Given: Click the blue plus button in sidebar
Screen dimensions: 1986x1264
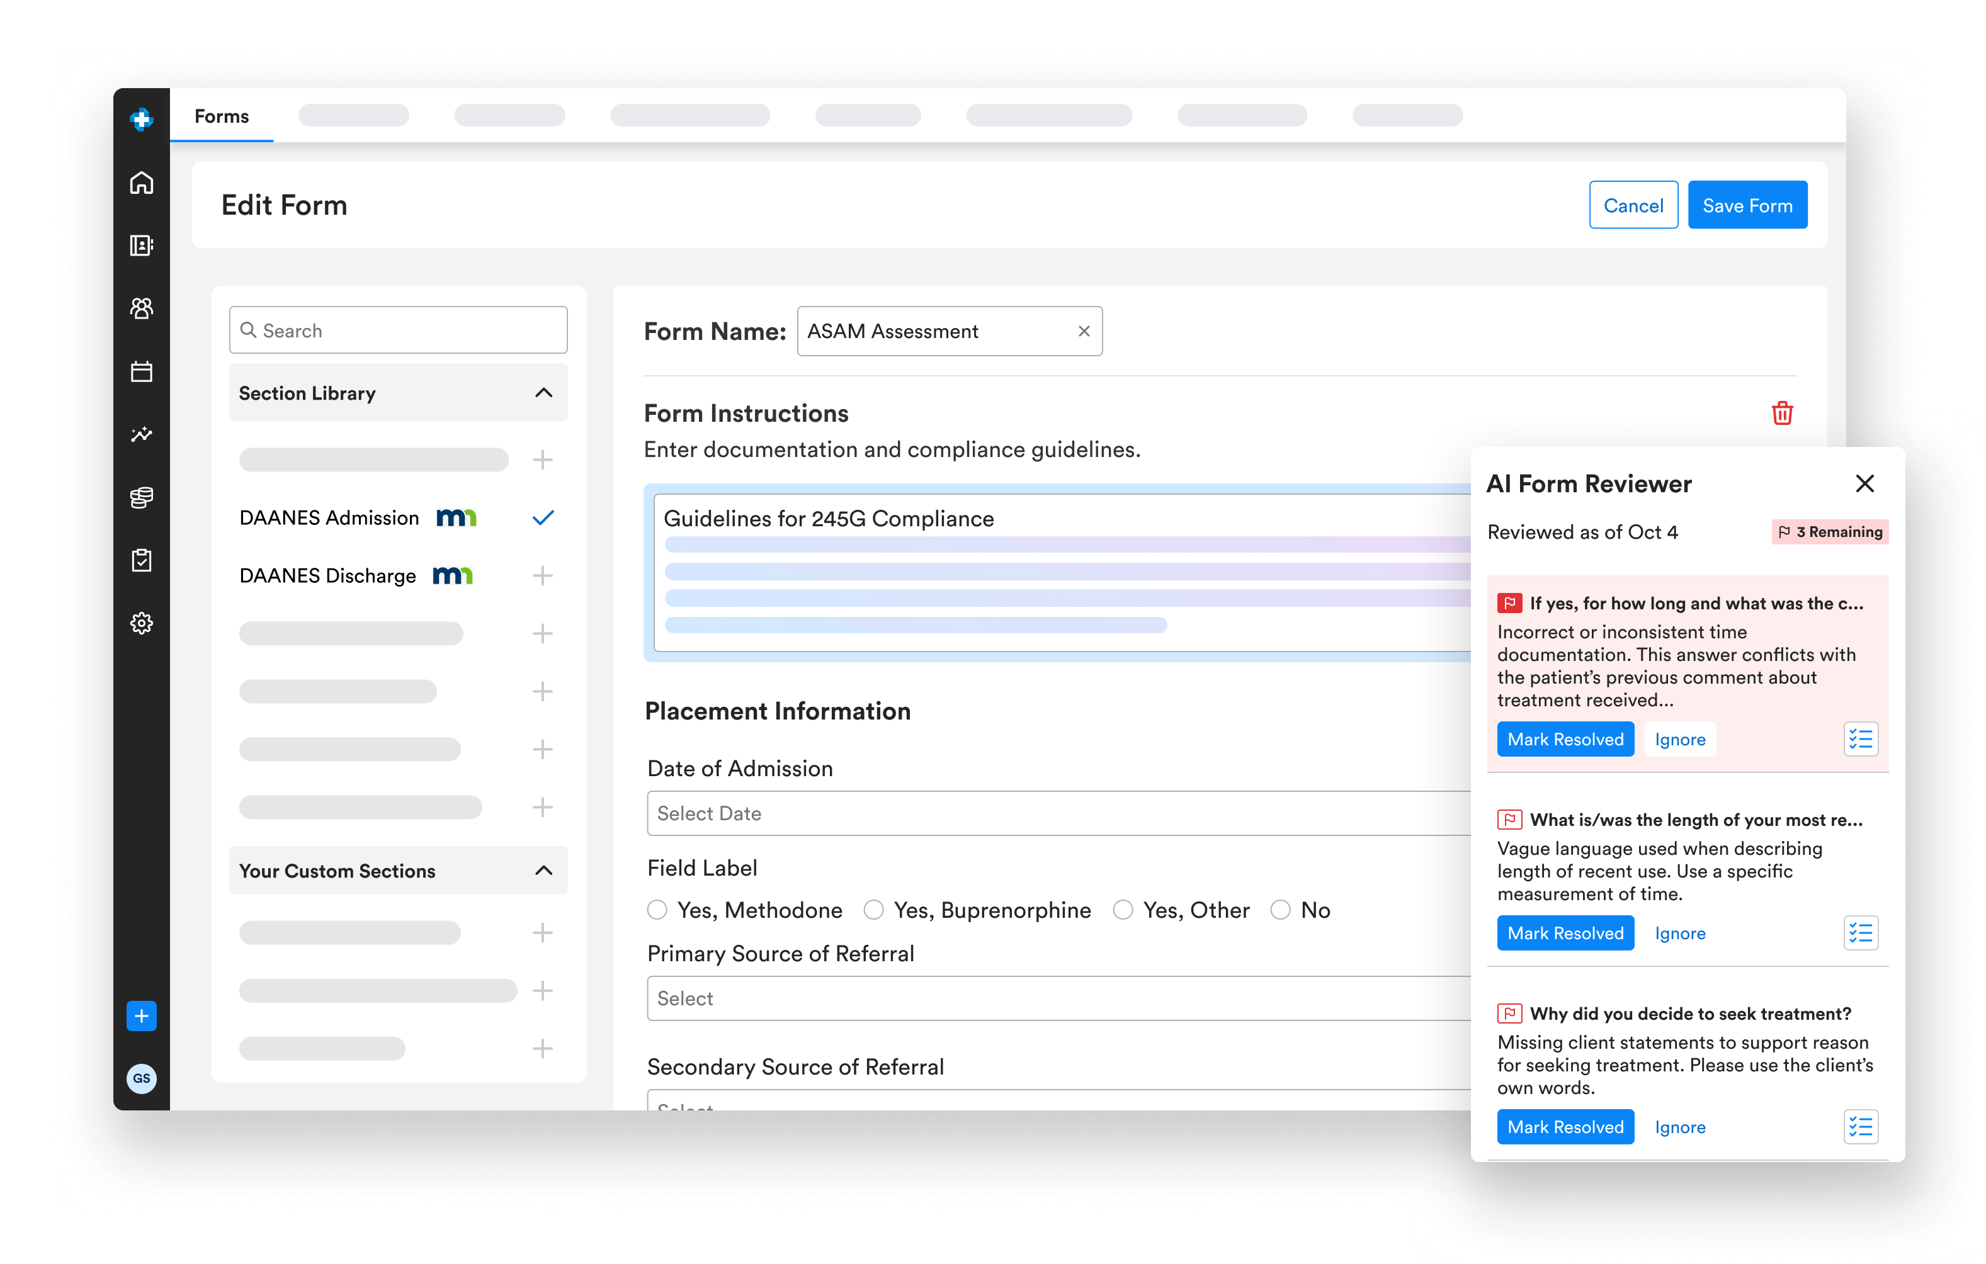Looking at the screenshot, I should pos(141,1015).
